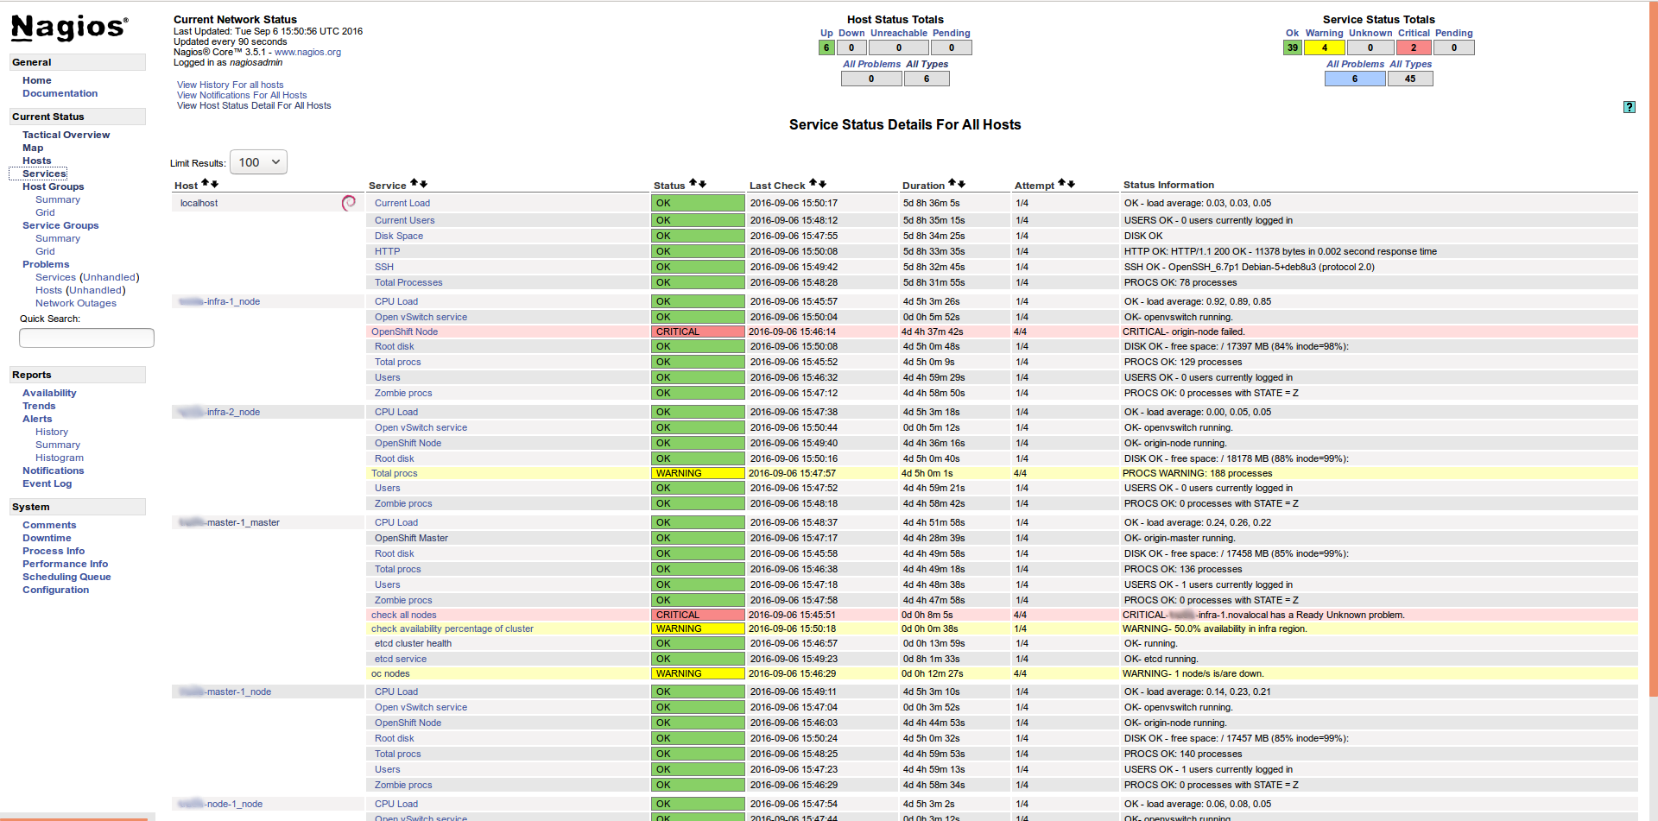Click service totals Critical count 2
1658x821 pixels.
tap(1414, 47)
